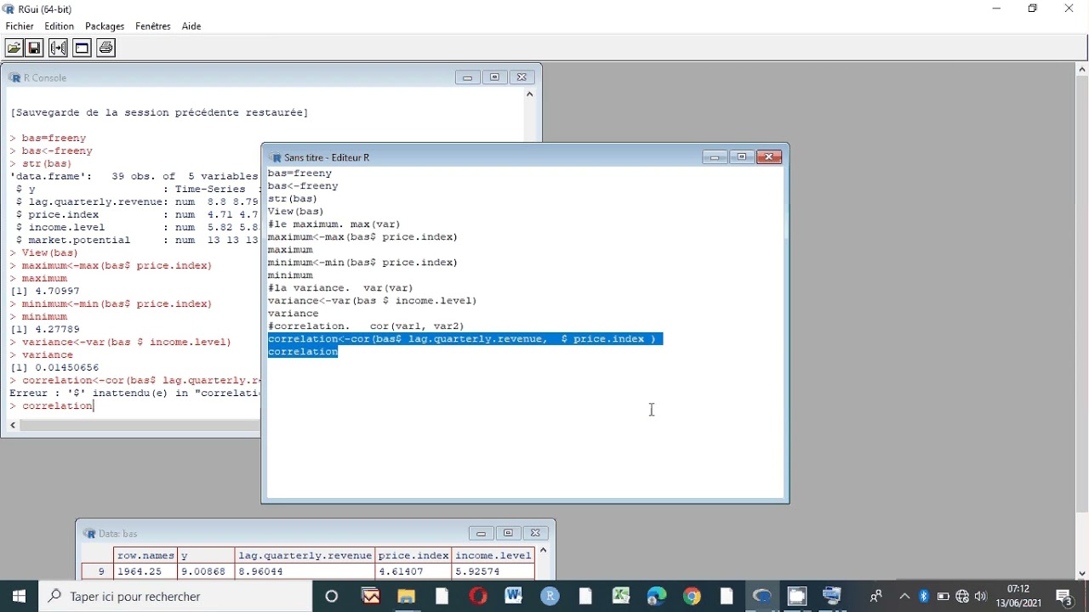
Task: Click the Save script floppy icon
Action: pyautogui.click(x=35, y=48)
